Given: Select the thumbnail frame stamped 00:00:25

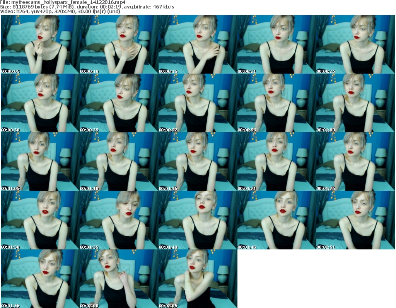Looking at the screenshot, I should pos(355,44).
